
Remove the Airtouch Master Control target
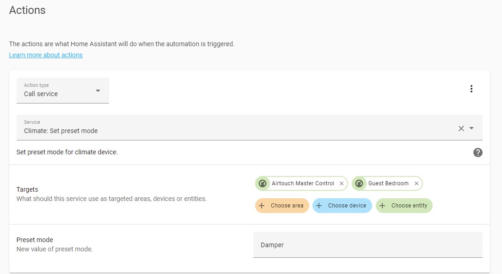(342, 183)
